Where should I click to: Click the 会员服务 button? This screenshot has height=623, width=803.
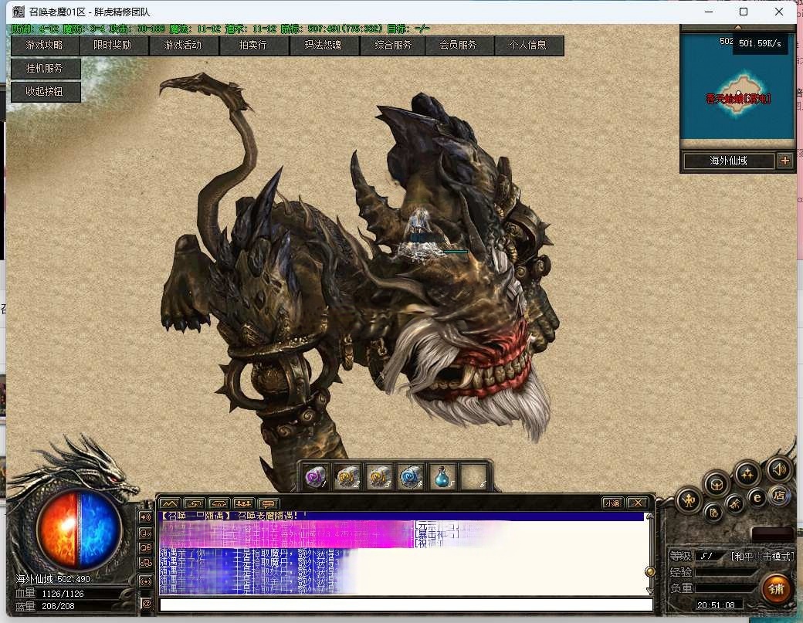tap(459, 45)
